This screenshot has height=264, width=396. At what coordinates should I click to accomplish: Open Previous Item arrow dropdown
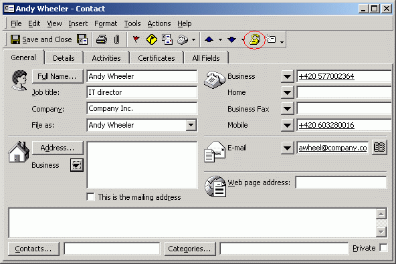click(220, 39)
